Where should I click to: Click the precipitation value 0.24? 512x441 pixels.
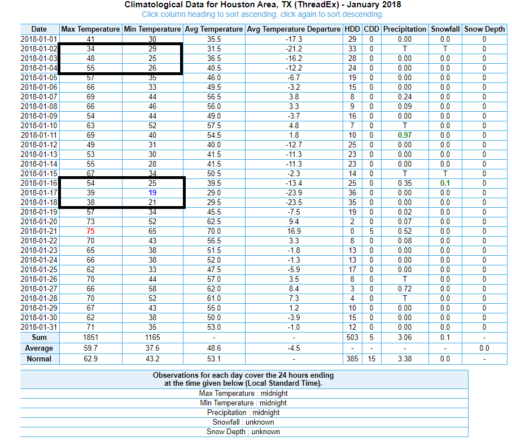pos(405,97)
